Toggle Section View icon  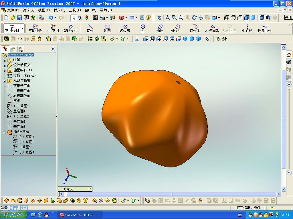point(268,18)
